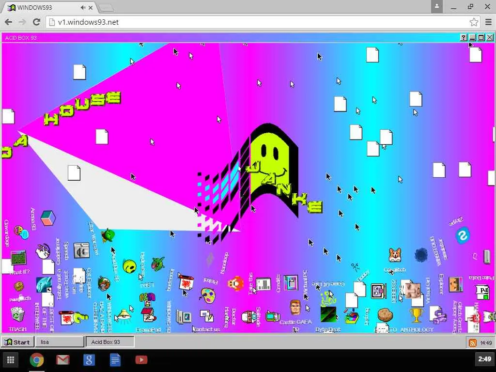
Task: Open the green dragon head icon
Action: (x=158, y=264)
